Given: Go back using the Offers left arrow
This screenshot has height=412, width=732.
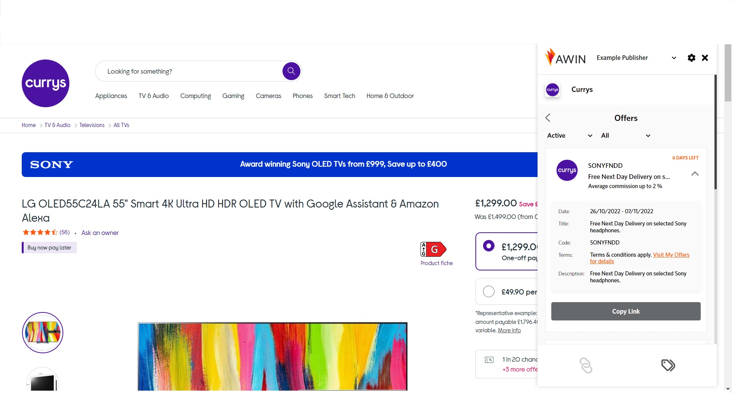Looking at the screenshot, I should click(x=548, y=118).
